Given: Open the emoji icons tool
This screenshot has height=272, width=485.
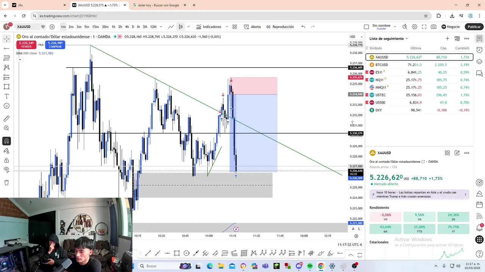Looking at the screenshot, I should pyautogui.click(x=6, y=106).
